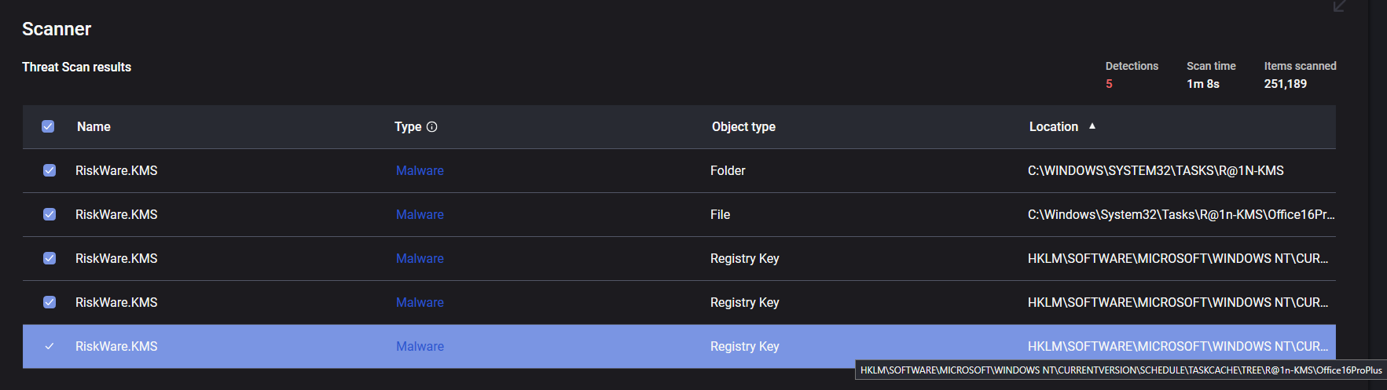Select RiskWare.KMS name in the Folder row
The image size is (1387, 390).
(x=116, y=171)
